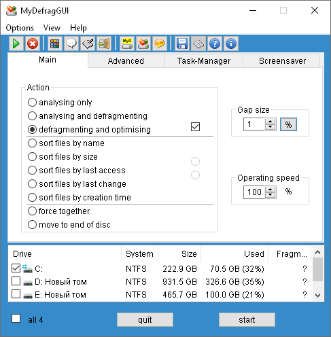Check the E: Новый том drive checkbox
Viewport: 331px width, 337px height.
[x=16, y=294]
